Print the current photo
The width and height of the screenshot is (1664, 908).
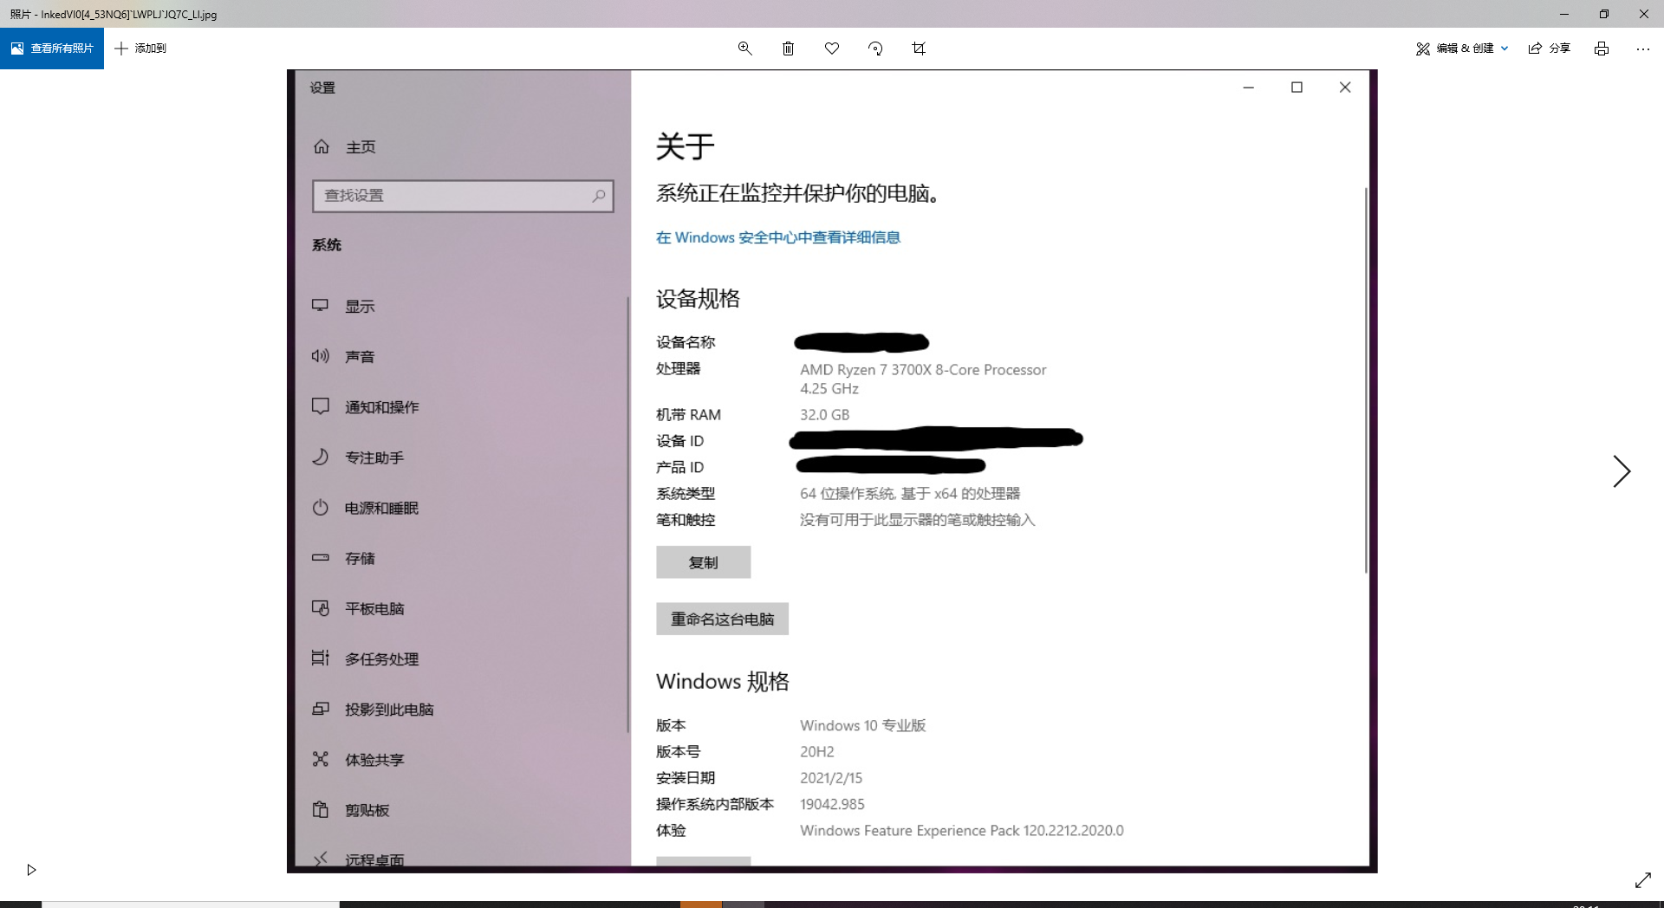coord(1601,49)
